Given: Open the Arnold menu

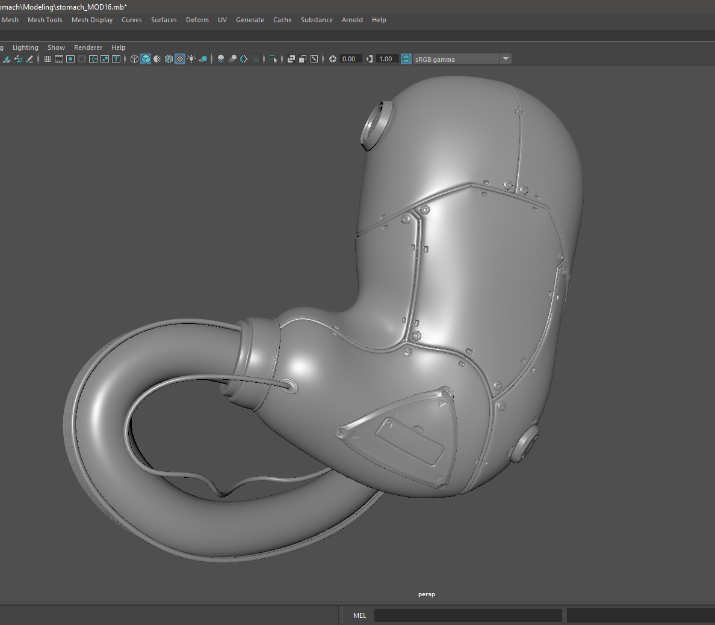Looking at the screenshot, I should (x=352, y=20).
